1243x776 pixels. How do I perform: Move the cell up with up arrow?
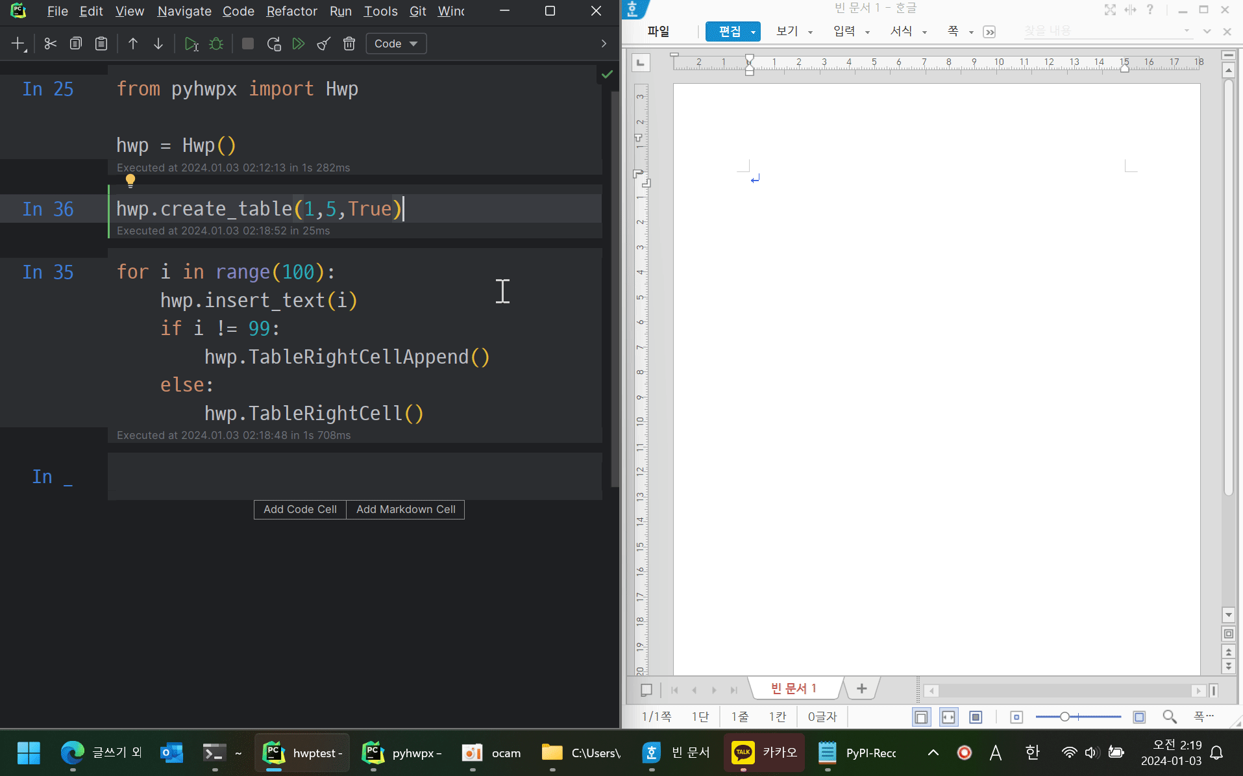[133, 44]
